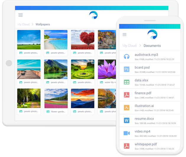Click size details of resume.docx
The image size is (186, 157).
155,123
